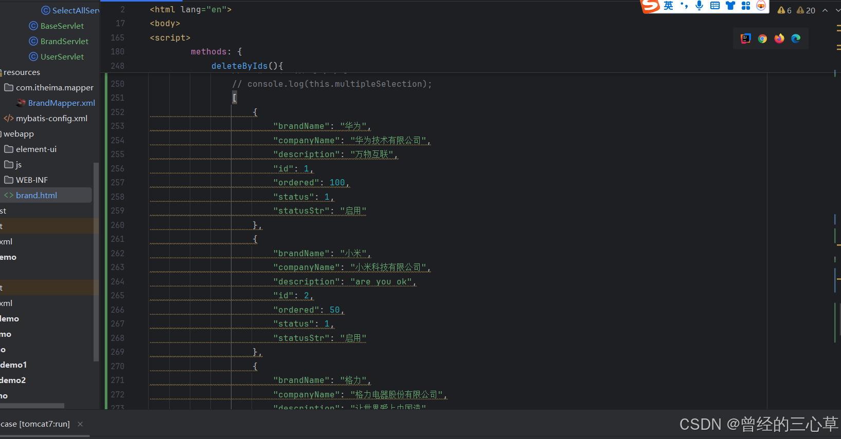Image resolution: width=841 pixels, height=439 pixels.
Task: Select the resources folder
Action: (21, 72)
